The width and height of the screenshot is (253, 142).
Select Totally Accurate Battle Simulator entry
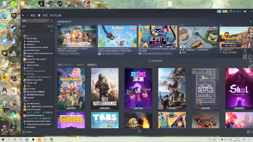(x=38, y=124)
